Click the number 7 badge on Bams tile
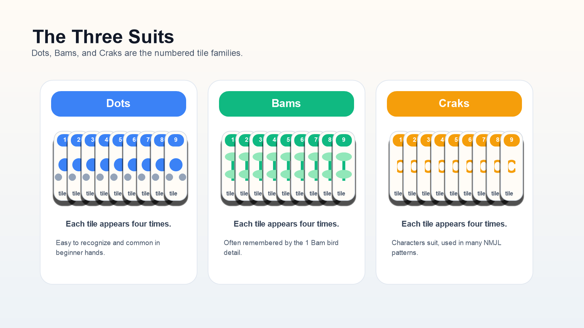 click(x=313, y=140)
